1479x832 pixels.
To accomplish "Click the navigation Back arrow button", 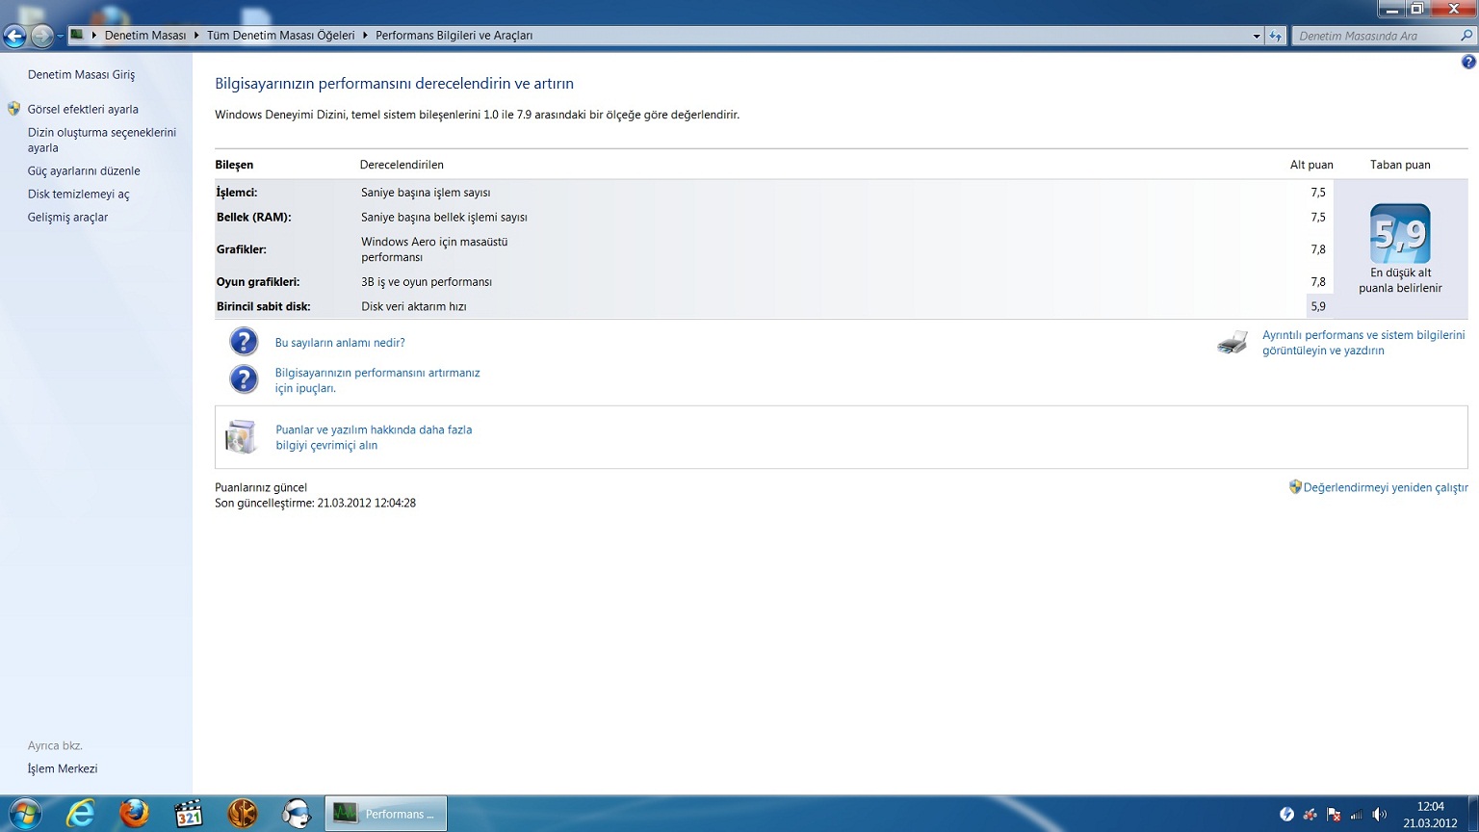I will (x=14, y=36).
